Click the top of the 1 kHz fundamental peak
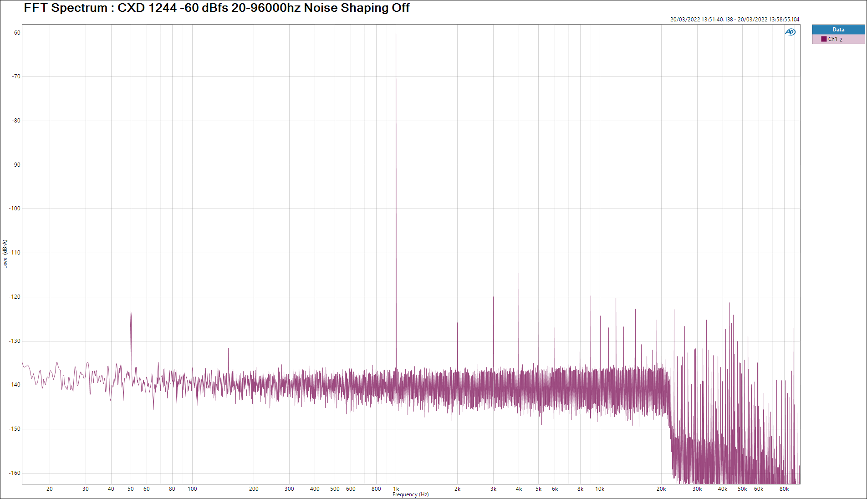 pos(396,34)
